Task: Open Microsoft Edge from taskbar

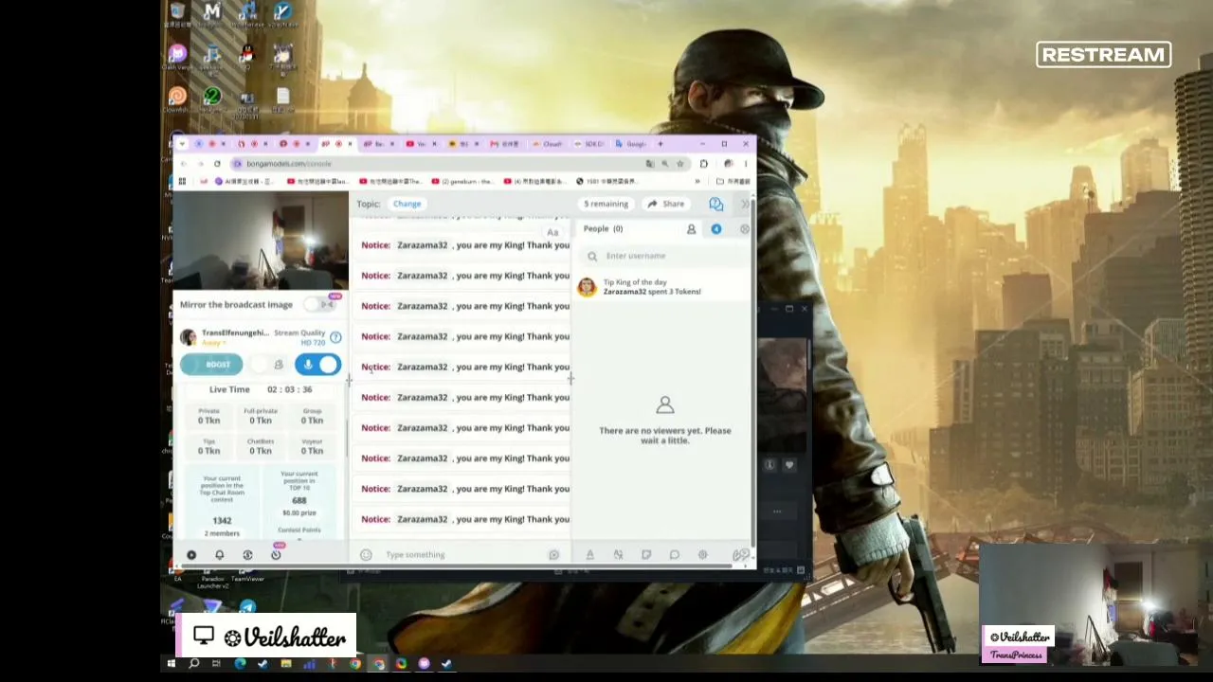Action: point(241,663)
